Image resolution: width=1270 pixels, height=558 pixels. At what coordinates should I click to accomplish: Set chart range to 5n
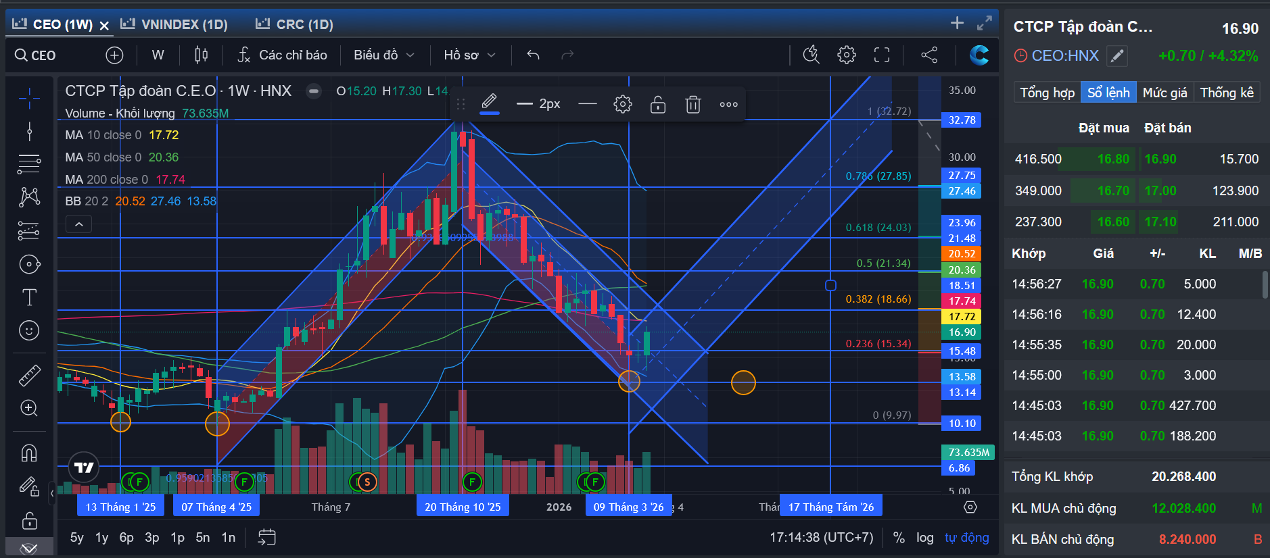pyautogui.click(x=203, y=538)
